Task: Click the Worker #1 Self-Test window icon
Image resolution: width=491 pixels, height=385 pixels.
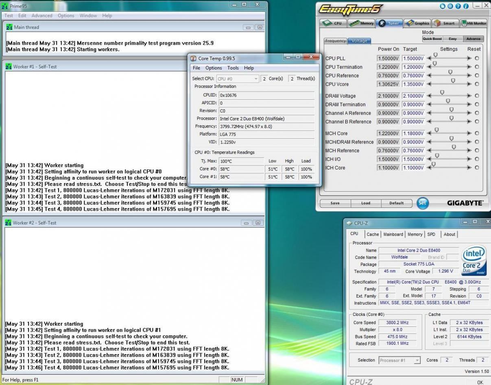Action: [9, 67]
